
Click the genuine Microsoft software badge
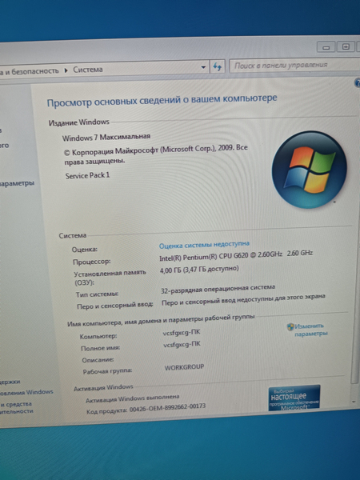[294, 398]
